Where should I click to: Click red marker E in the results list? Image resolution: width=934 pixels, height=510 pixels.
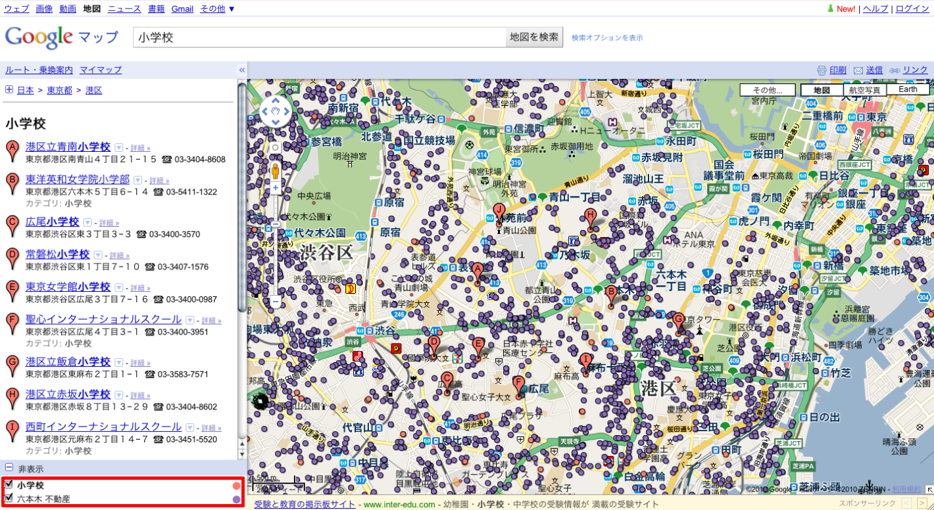coord(12,290)
